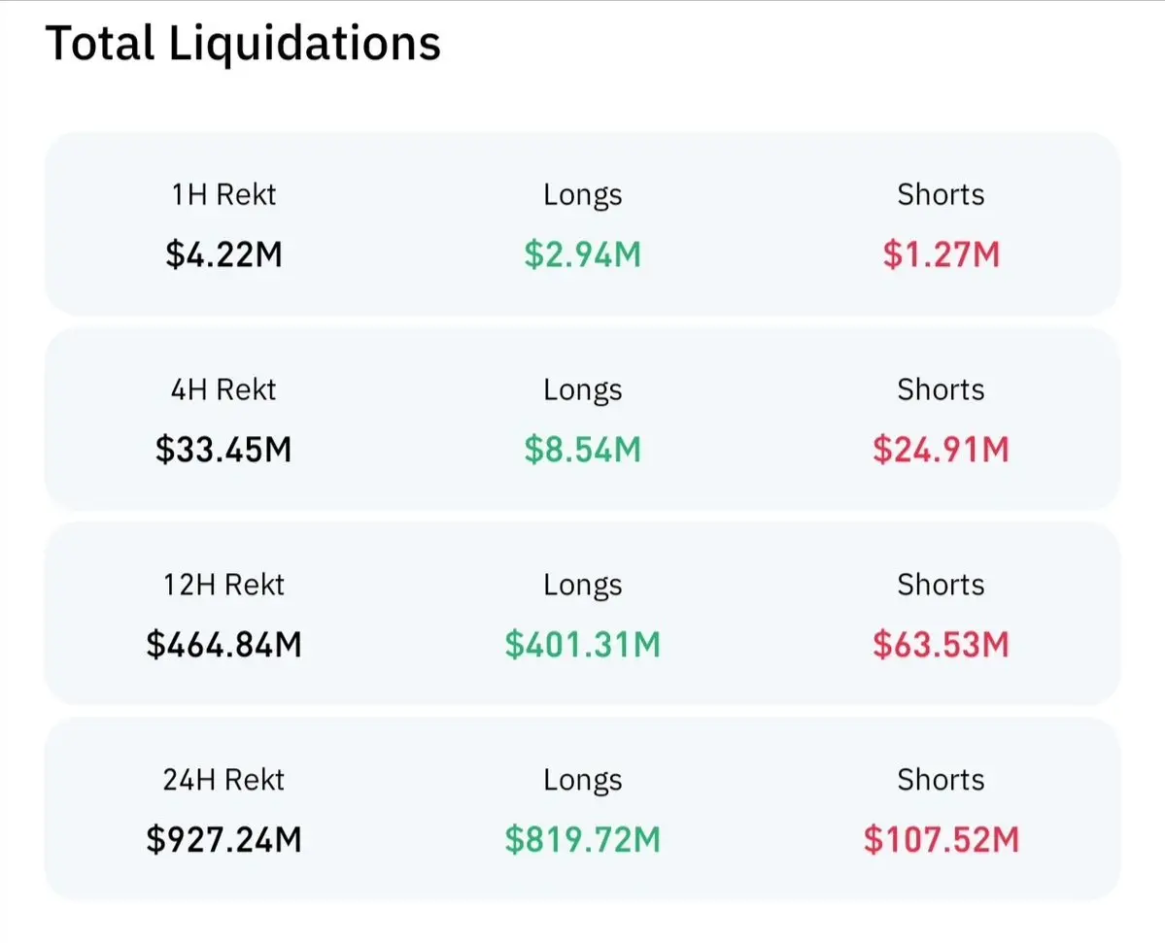Click the 12H Longs value $401.31M

click(x=582, y=645)
